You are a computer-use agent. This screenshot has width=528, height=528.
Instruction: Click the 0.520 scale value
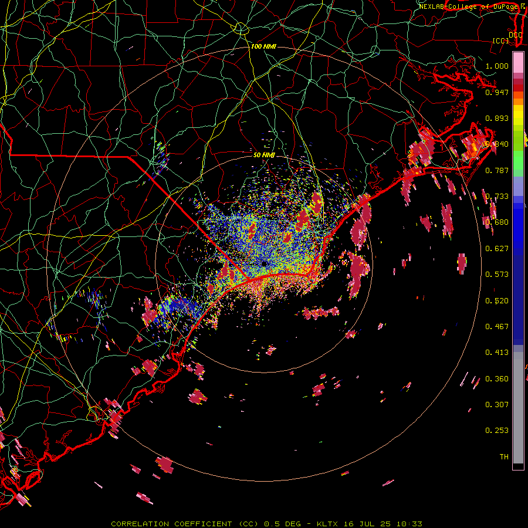497,301
